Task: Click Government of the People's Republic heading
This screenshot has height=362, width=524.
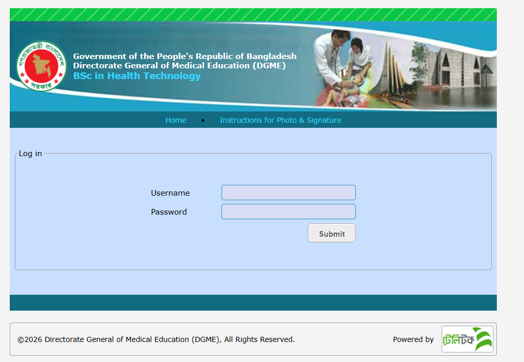Action: click(x=185, y=56)
